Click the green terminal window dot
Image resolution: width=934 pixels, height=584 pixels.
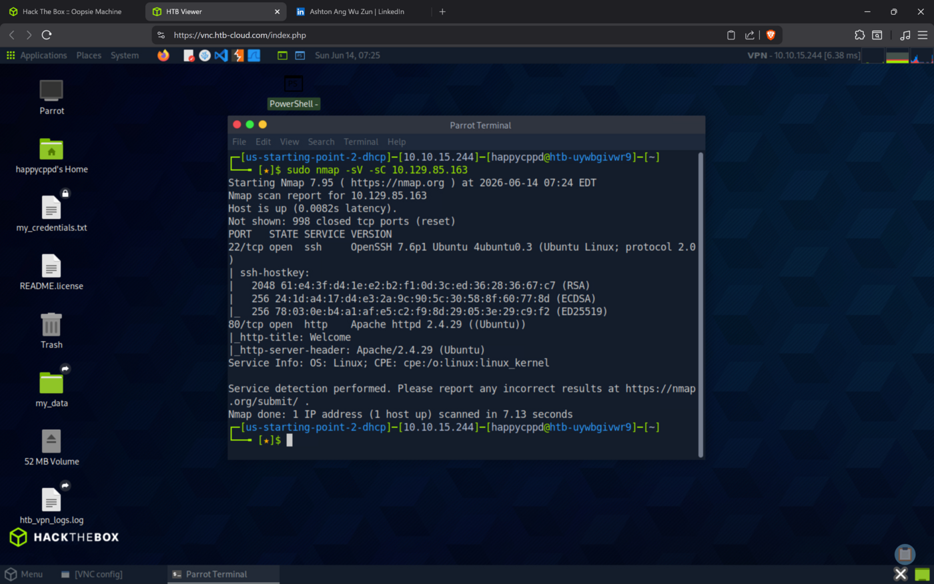250,125
